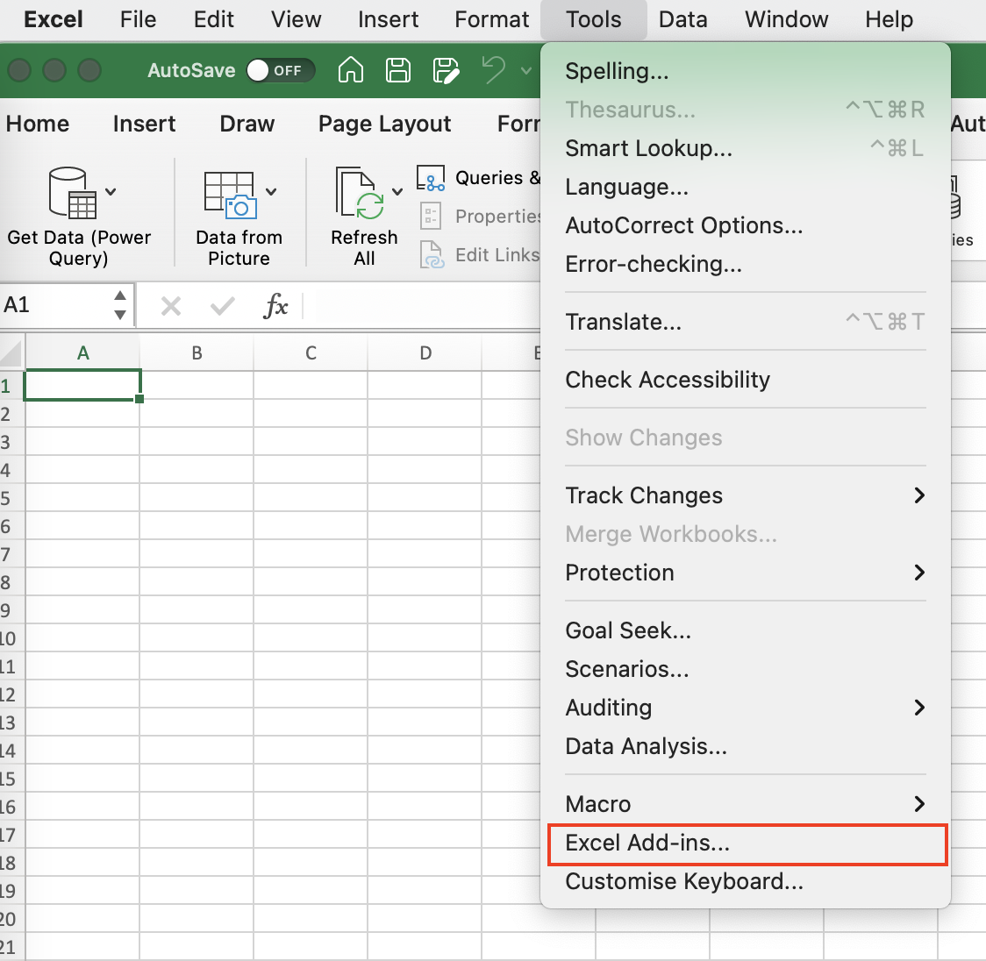This screenshot has width=986, height=961.
Task: Click the confirm checkmark in formula bar
Action: [223, 307]
